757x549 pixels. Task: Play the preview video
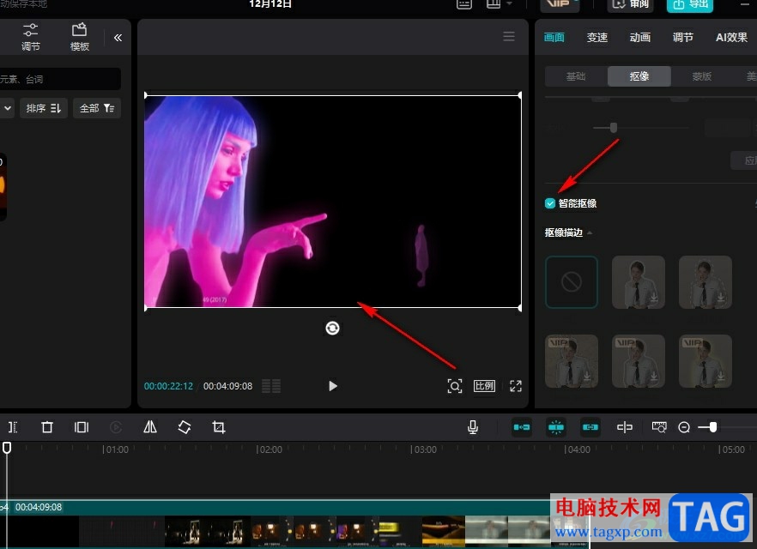tap(333, 386)
